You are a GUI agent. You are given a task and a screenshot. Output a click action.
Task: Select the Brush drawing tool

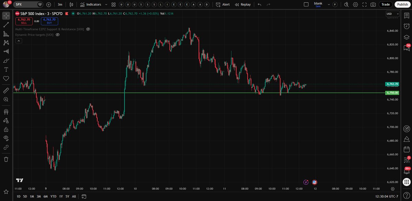[6, 60]
